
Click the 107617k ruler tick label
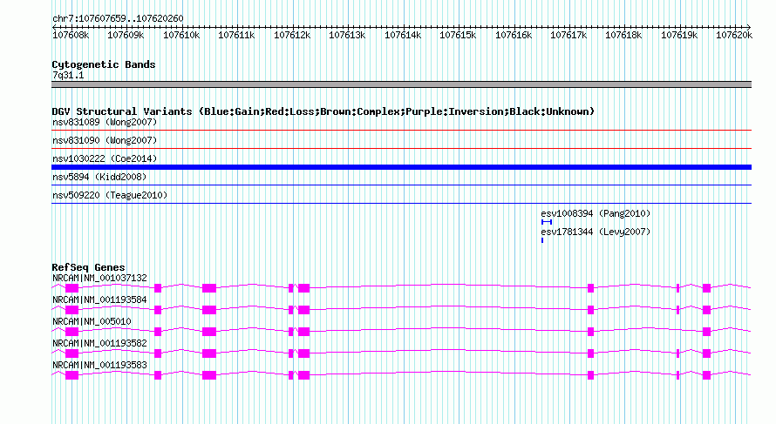pos(569,35)
